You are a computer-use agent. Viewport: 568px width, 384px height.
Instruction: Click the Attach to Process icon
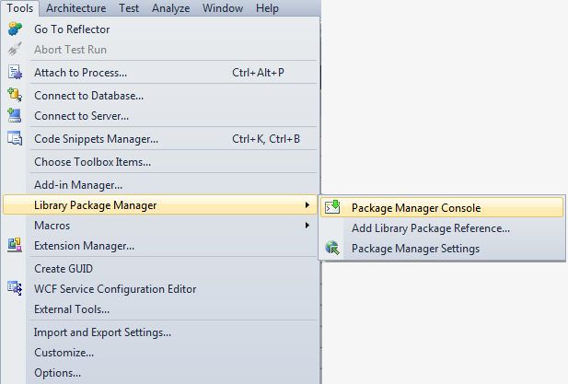pos(15,73)
